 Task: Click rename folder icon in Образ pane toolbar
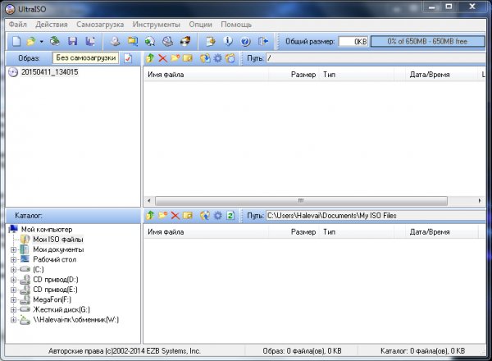pos(188,58)
